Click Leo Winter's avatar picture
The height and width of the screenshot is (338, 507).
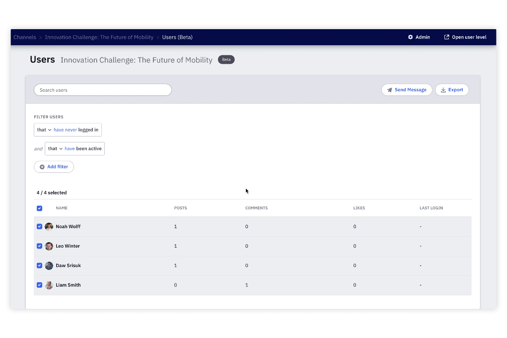[x=49, y=246]
